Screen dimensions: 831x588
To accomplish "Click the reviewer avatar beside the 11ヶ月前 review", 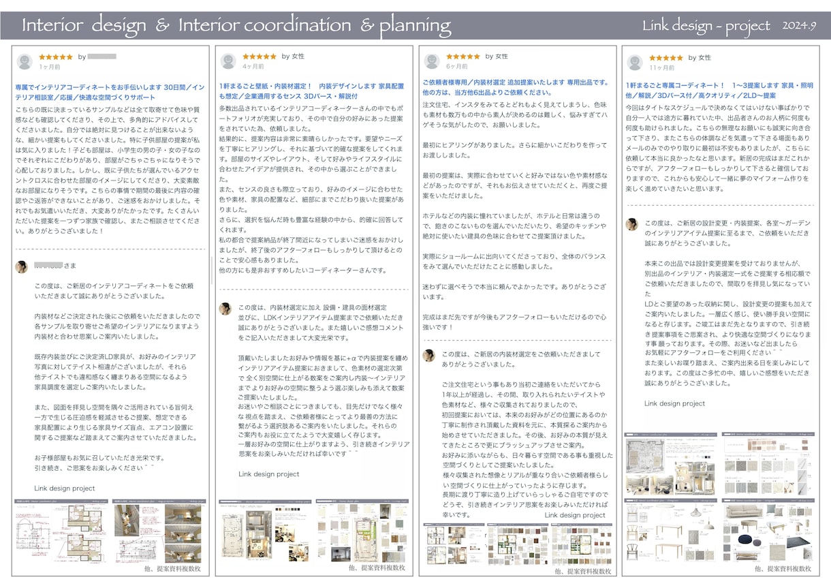I will (x=635, y=63).
